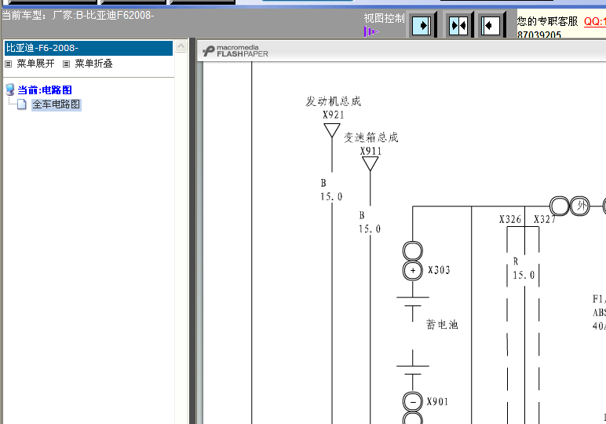Click the view control collapse-left arrow button

(x=491, y=26)
